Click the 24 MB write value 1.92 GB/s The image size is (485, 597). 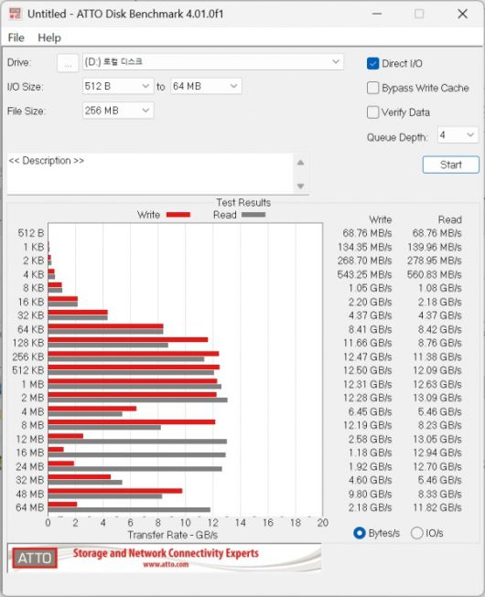coord(370,466)
